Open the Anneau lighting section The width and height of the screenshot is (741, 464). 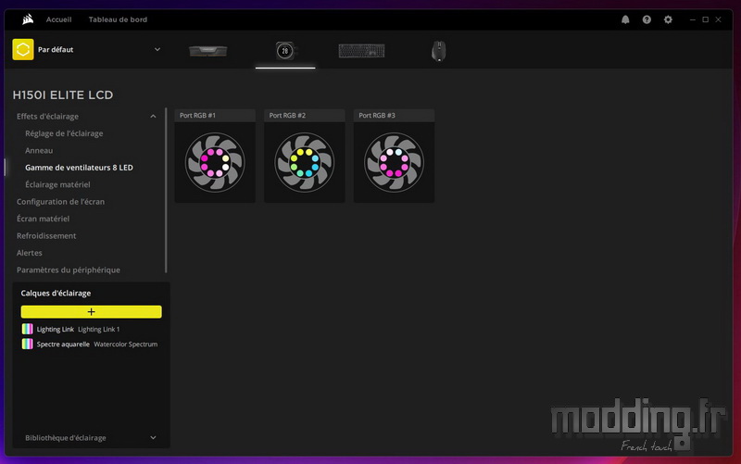click(x=39, y=150)
